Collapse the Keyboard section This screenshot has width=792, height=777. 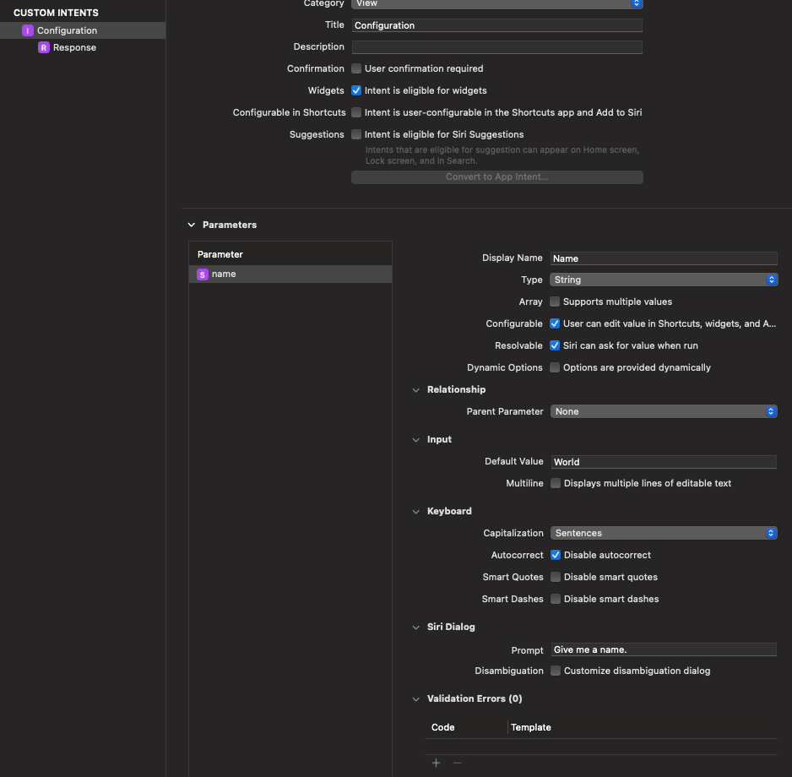click(x=415, y=511)
